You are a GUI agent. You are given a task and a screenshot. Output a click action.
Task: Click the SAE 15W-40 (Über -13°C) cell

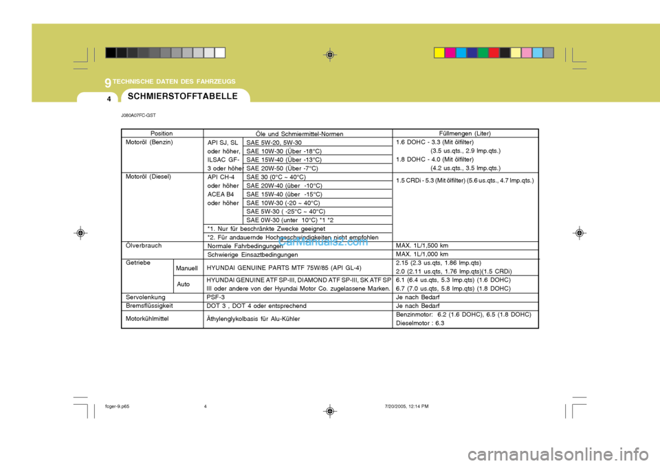click(284, 160)
